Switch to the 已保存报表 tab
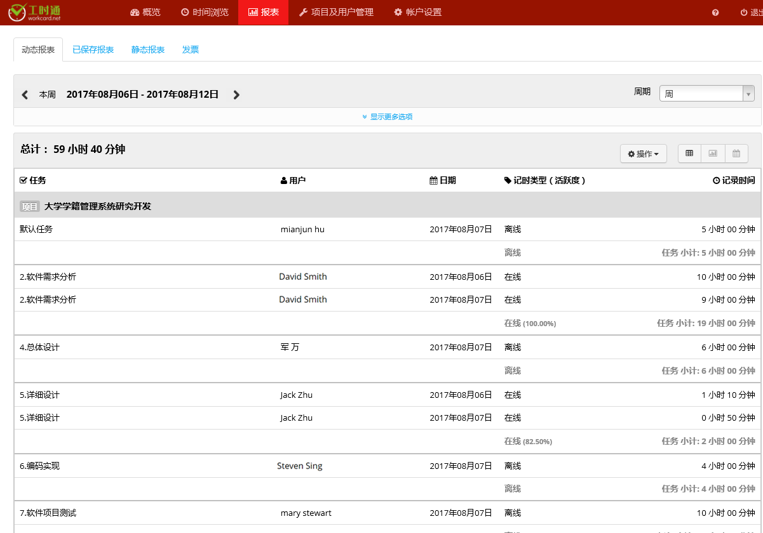The height and width of the screenshot is (533, 763). pos(93,49)
